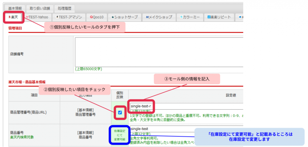308x147 pixels.
Task: Click the single-test-r 商品管理番号 input field
Action: [186, 106]
